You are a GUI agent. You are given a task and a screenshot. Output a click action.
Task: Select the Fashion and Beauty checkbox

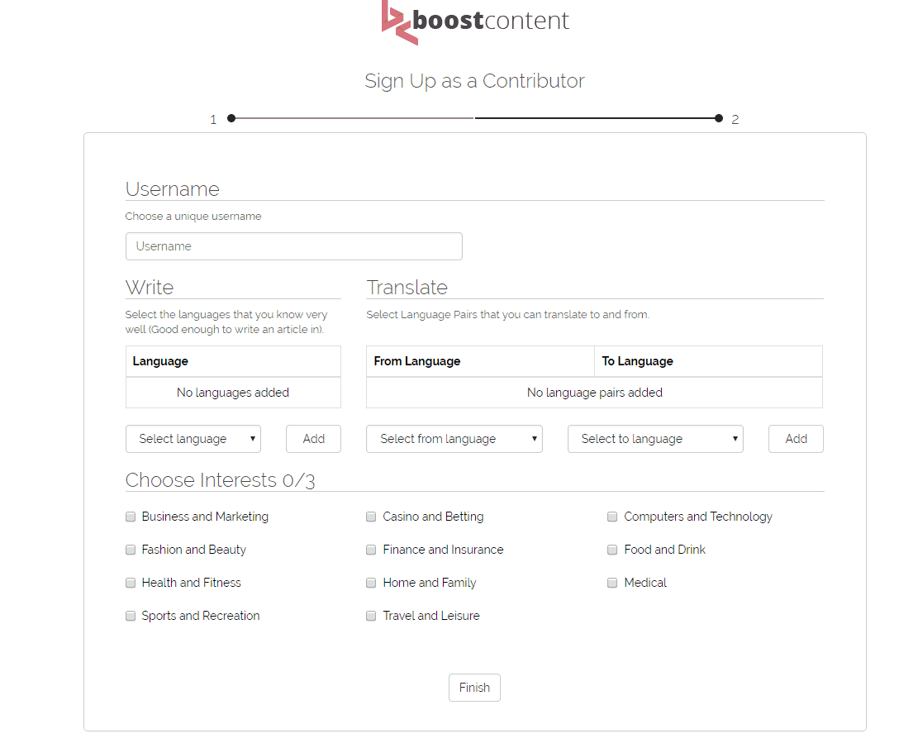click(x=131, y=550)
